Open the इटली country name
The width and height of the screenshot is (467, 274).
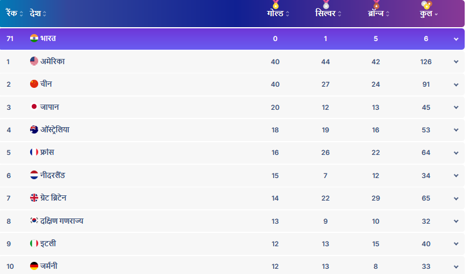(x=48, y=243)
